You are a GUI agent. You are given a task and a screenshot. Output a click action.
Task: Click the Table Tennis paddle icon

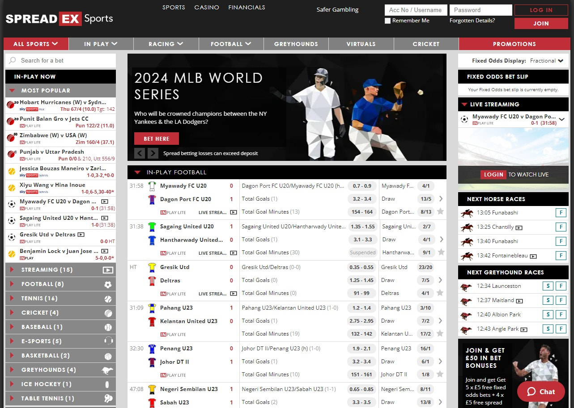tap(108, 399)
